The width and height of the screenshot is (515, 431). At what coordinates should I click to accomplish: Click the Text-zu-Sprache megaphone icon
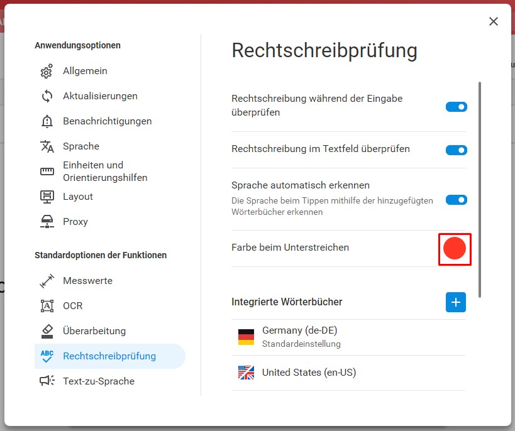coord(47,381)
